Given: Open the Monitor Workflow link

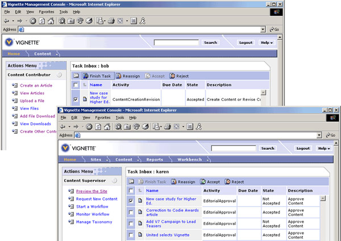Looking at the screenshot, I should pyautogui.click(x=93, y=214).
